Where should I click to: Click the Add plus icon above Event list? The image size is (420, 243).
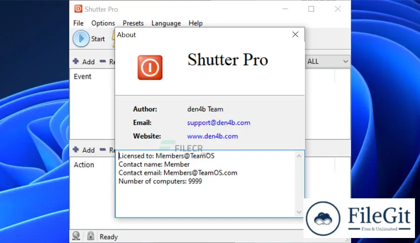76,61
